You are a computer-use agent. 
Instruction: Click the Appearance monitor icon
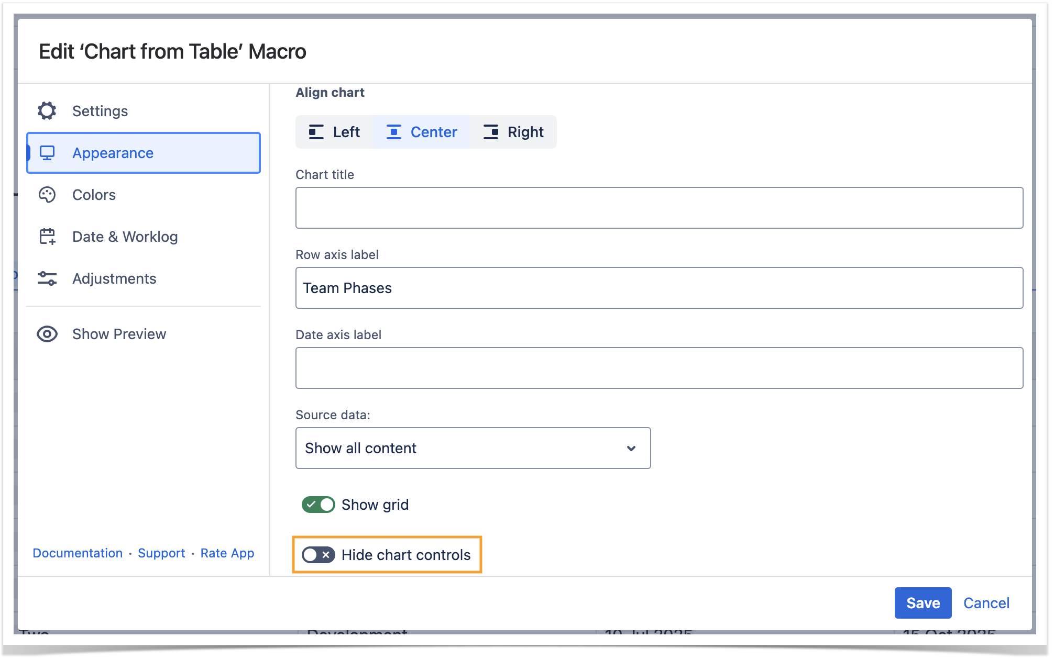coord(47,153)
